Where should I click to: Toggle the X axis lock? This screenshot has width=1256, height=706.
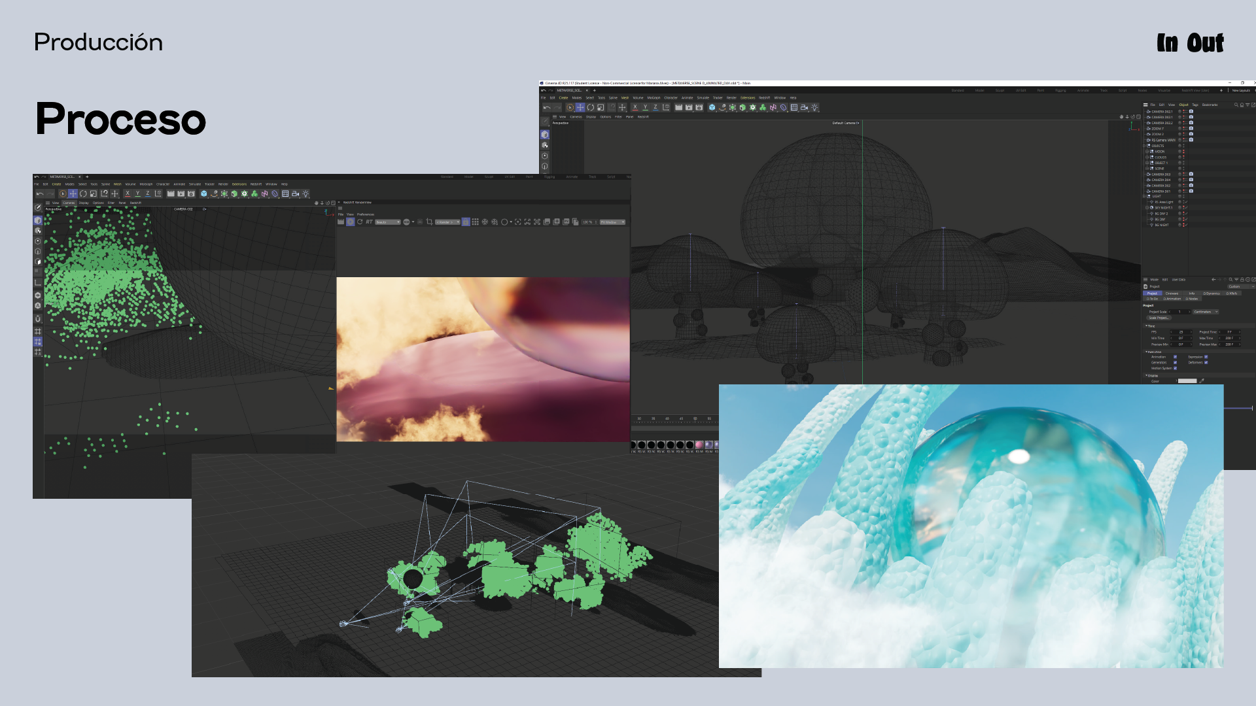coord(635,108)
